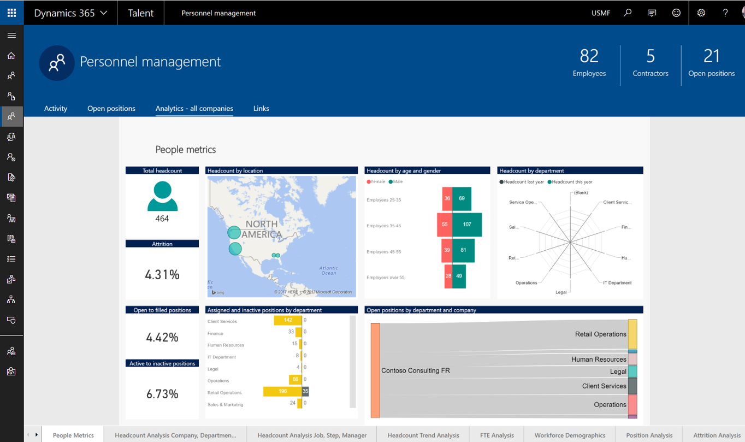
Task: Expand the hamburger navigation menu
Action: (11, 36)
